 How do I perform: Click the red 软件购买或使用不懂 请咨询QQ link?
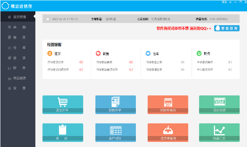tap(184, 29)
